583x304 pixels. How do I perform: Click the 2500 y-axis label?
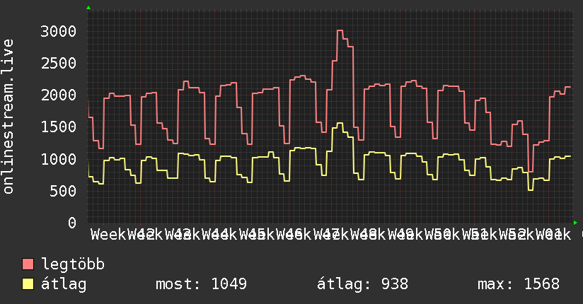pyautogui.click(x=59, y=63)
